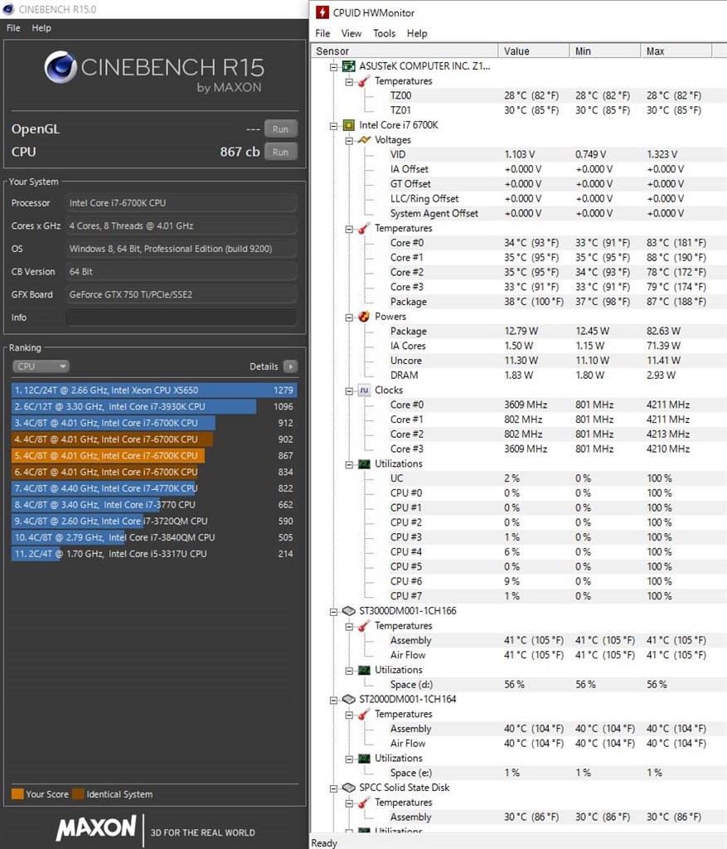This screenshot has width=727, height=849.
Task: Click the Value column header
Action: [533, 51]
